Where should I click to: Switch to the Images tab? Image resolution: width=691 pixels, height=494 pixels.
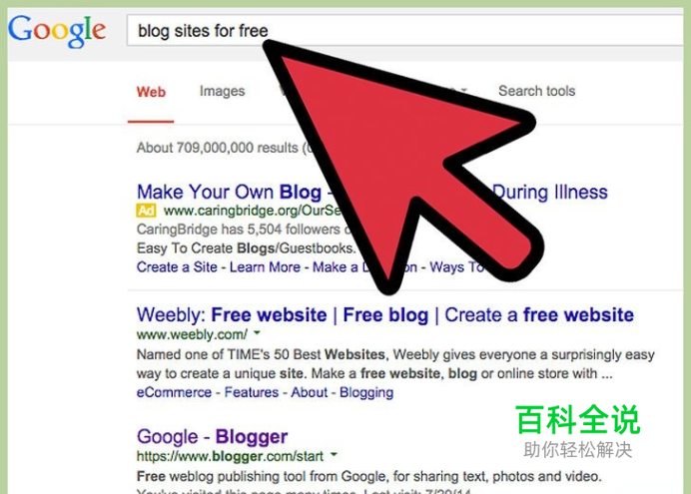(x=222, y=91)
